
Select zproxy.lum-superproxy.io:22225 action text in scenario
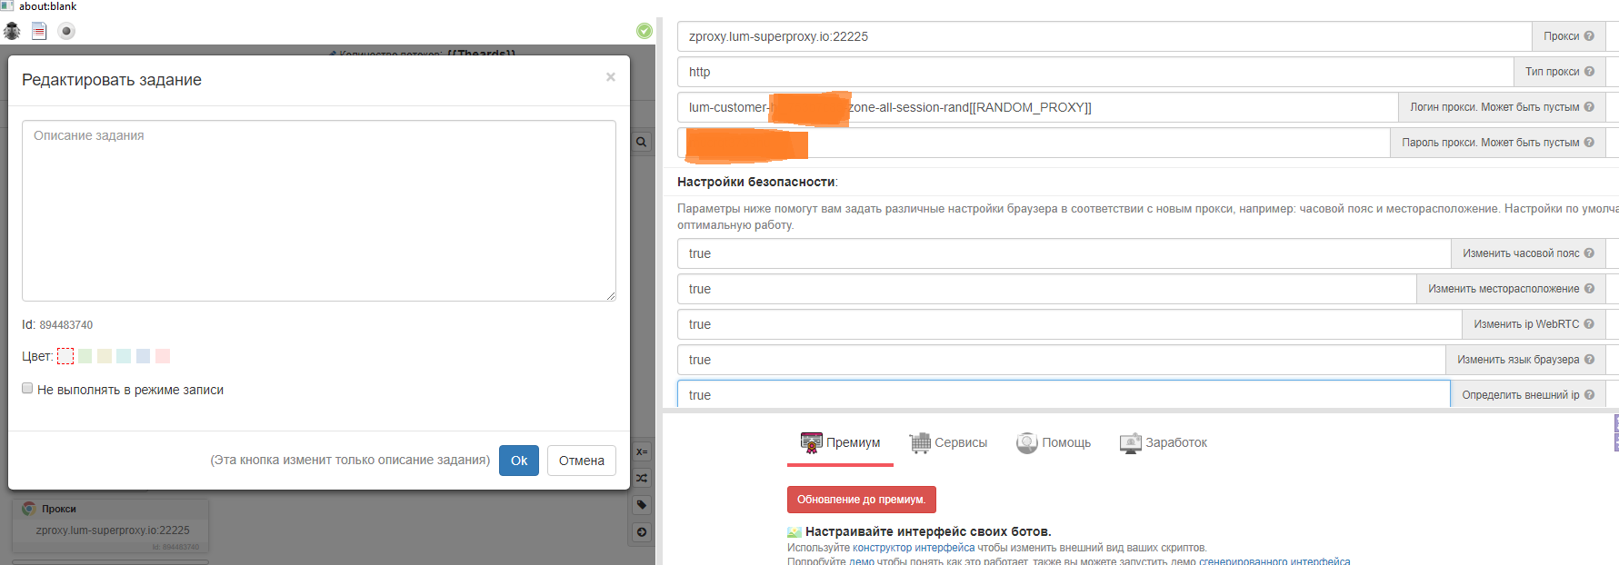point(113,530)
